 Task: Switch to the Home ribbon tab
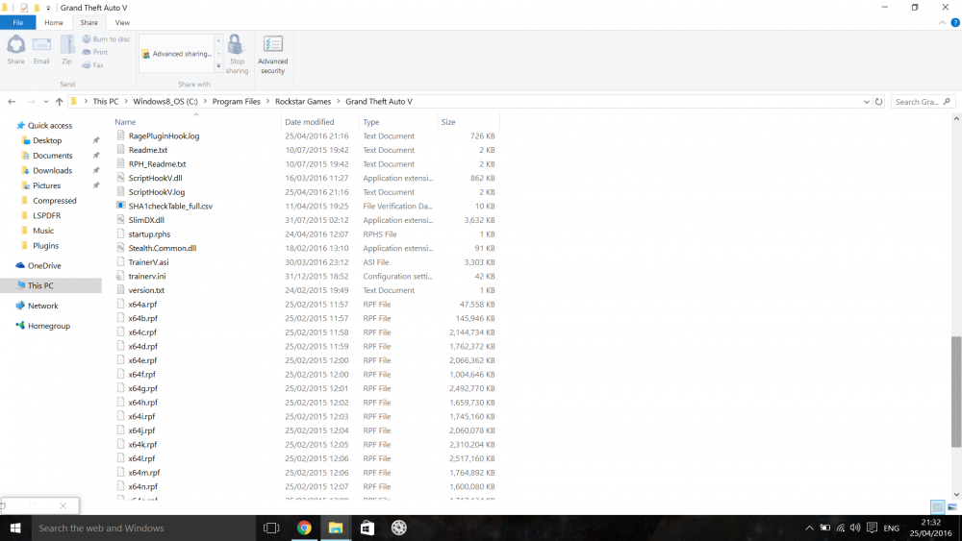click(x=53, y=23)
